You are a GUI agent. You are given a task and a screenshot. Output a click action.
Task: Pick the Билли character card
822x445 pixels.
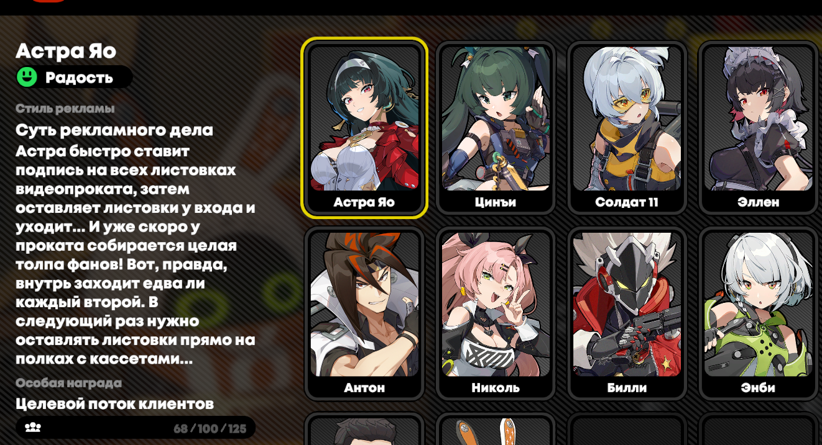[627, 313]
